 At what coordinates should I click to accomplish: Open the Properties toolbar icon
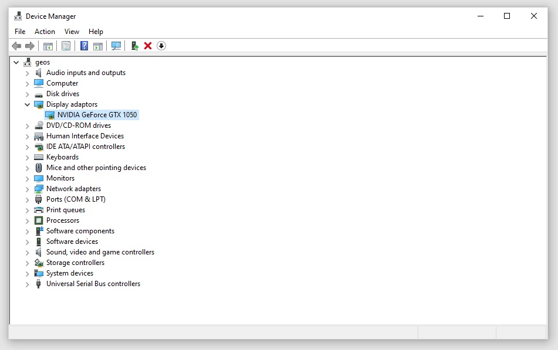(66, 46)
